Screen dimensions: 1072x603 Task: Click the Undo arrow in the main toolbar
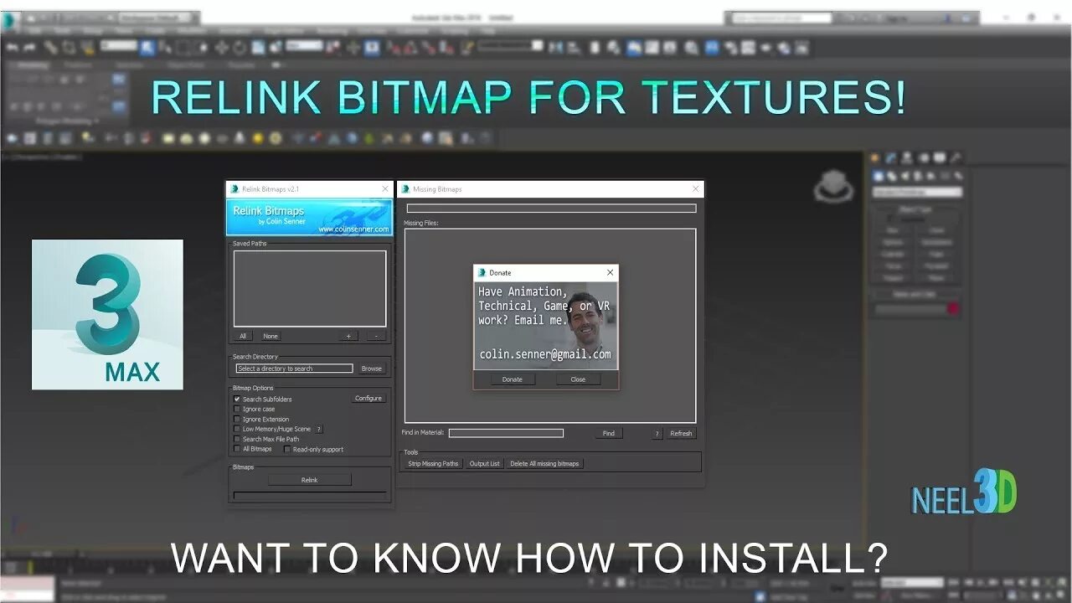pos(12,48)
